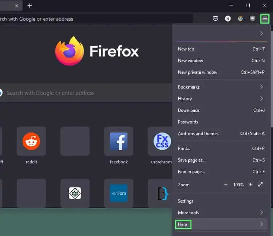Image resolution: width=273 pixels, height=236 pixels.
Task: Expand the History submenu
Action: [x=221, y=99]
